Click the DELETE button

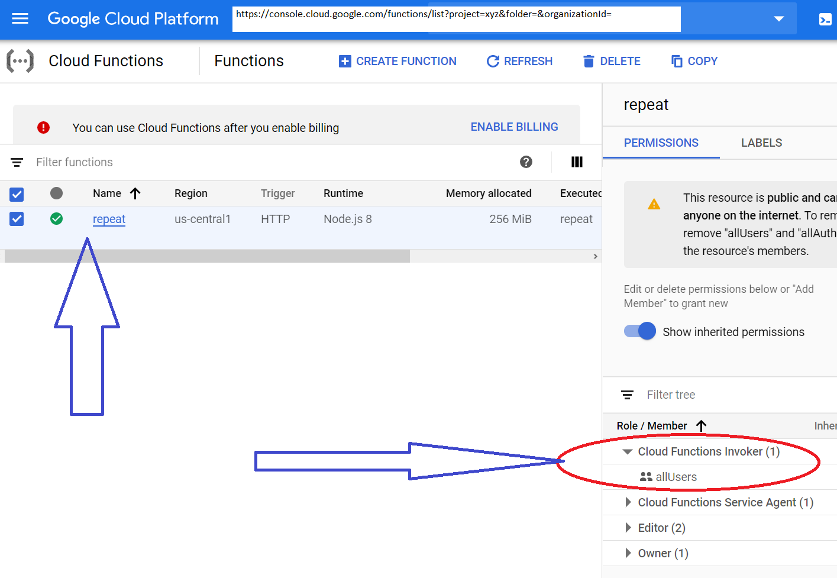[612, 61]
